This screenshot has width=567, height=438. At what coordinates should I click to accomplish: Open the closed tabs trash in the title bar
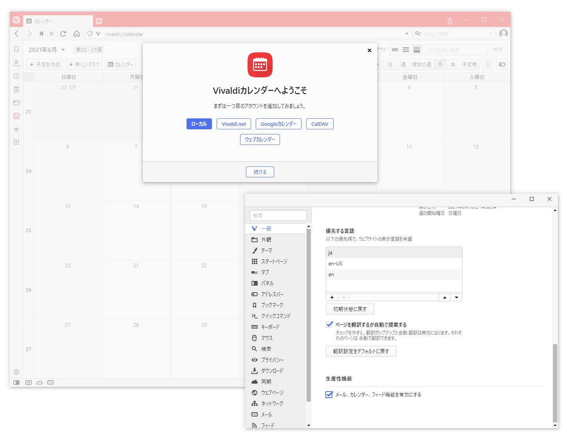pos(450,21)
